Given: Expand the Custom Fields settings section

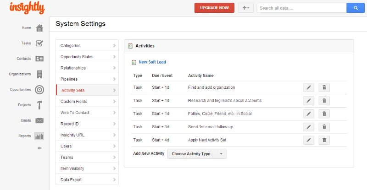Looking at the screenshot, I should (x=87, y=102).
